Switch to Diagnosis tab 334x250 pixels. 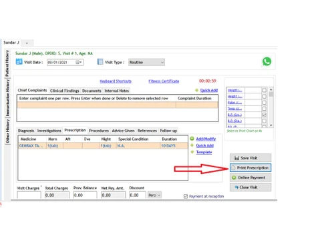(26, 131)
